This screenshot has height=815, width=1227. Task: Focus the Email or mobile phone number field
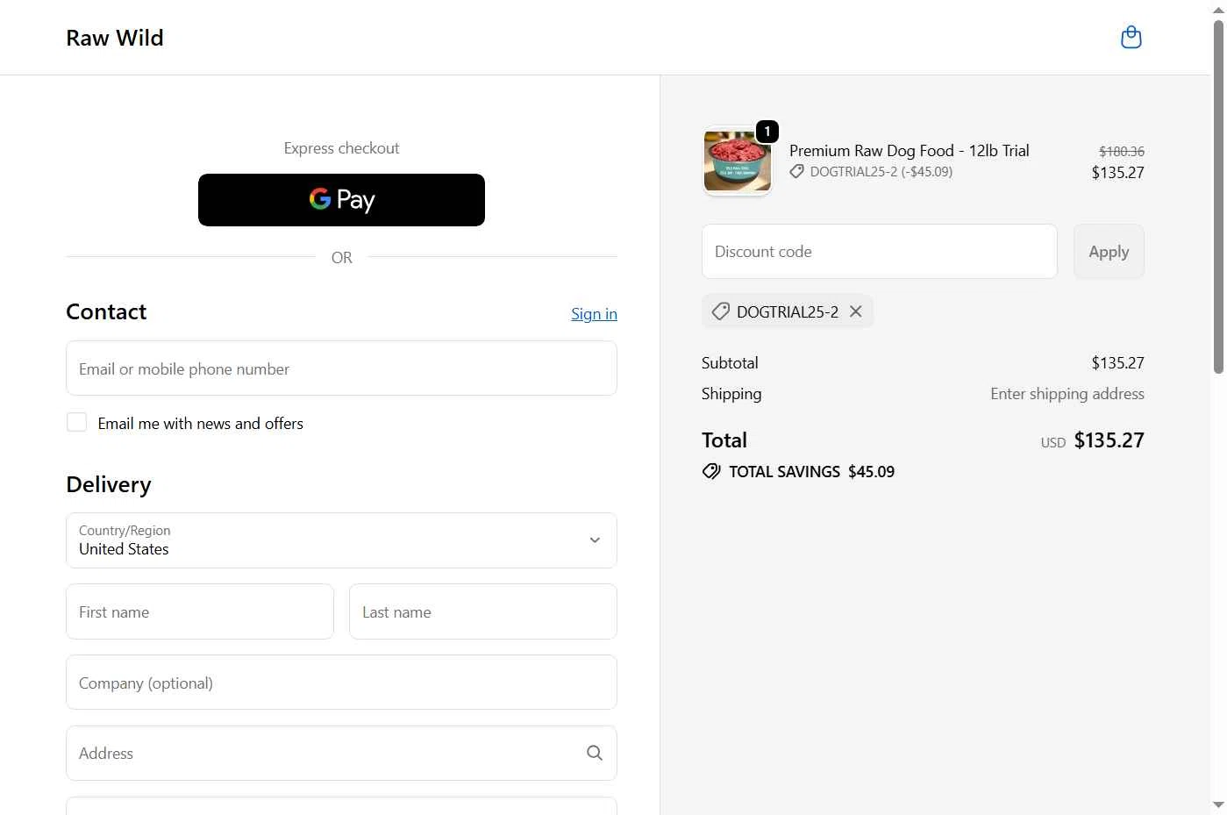coord(341,368)
